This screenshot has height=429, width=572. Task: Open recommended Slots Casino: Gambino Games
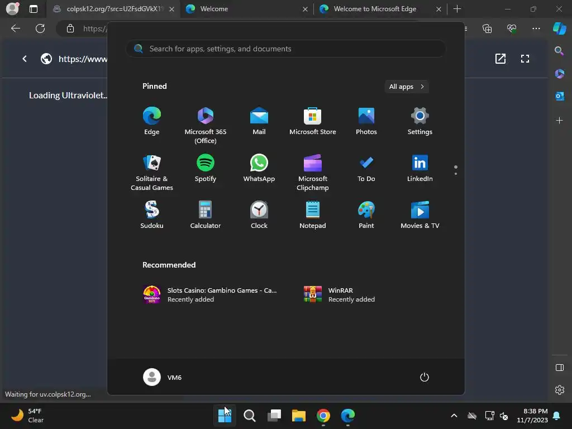pyautogui.click(x=210, y=294)
